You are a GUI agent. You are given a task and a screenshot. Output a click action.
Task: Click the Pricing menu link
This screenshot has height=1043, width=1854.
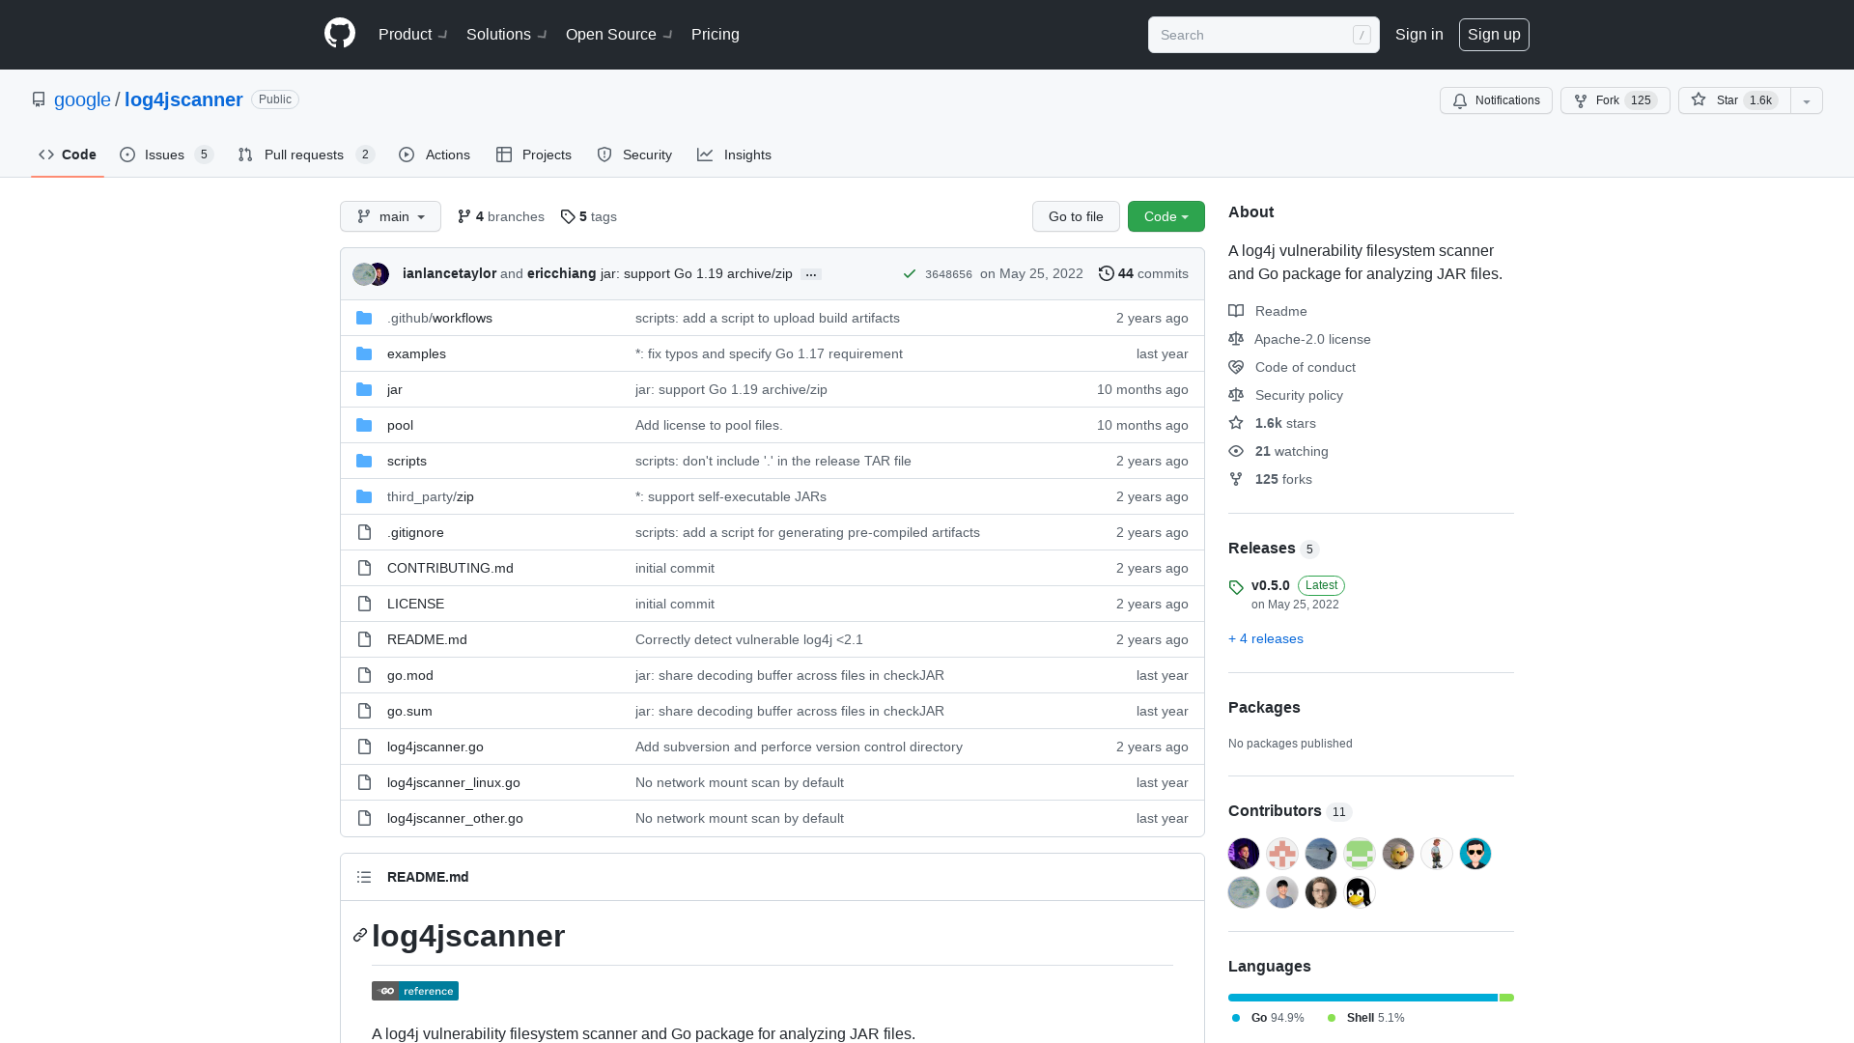[715, 34]
